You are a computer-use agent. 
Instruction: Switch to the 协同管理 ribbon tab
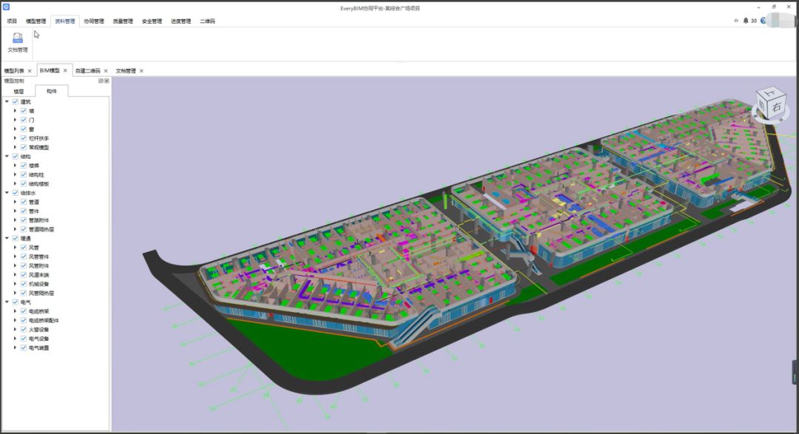click(94, 21)
